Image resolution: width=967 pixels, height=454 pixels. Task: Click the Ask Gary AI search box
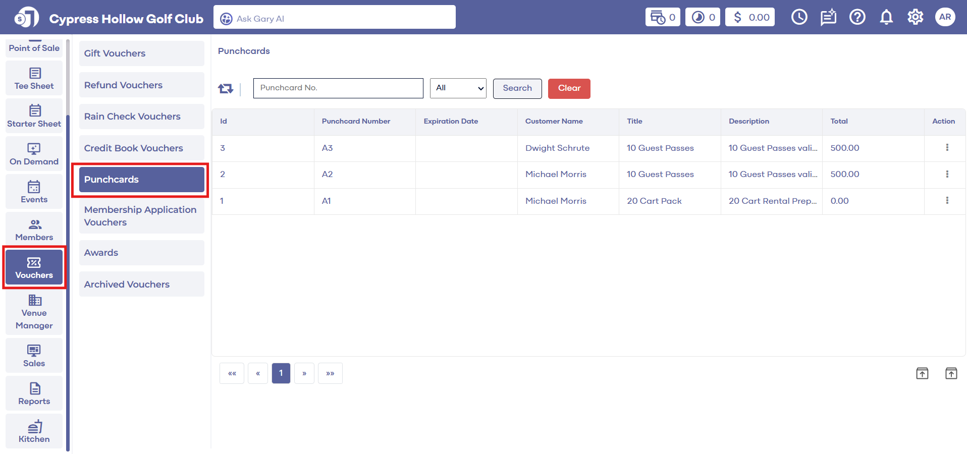coord(334,18)
